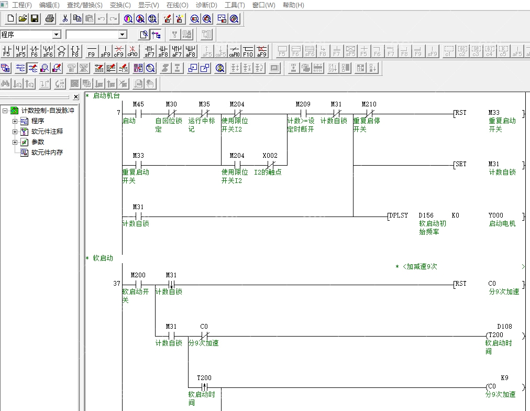Click the printer icon in the toolbar
This screenshot has width=530, height=411.
click(x=50, y=19)
